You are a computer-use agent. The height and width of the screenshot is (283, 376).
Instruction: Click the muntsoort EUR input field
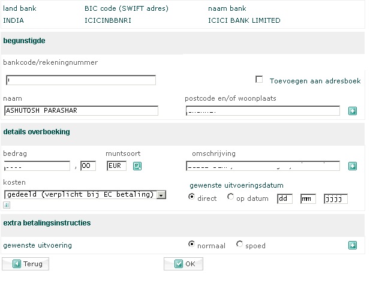tap(116, 166)
